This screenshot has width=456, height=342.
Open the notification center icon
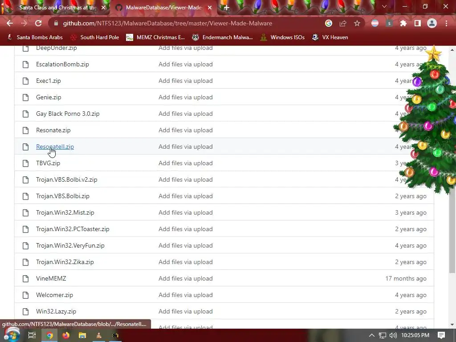[441, 335]
